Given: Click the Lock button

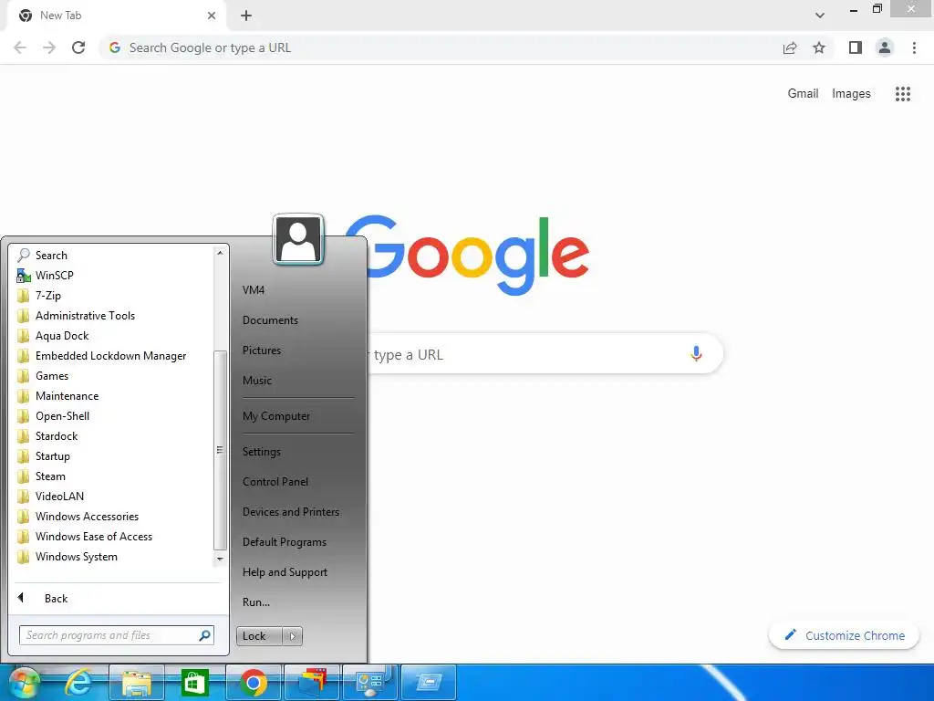Looking at the screenshot, I should coord(259,636).
